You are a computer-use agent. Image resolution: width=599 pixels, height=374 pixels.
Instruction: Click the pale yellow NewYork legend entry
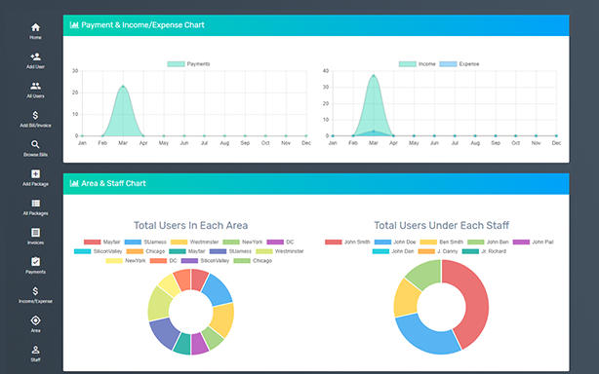point(126,261)
